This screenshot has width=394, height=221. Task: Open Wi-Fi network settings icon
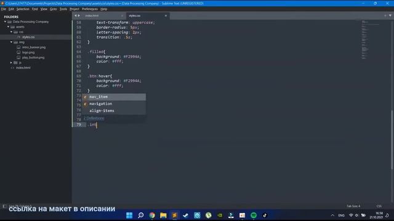click(351, 215)
